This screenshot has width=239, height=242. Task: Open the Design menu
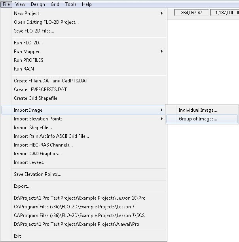coord(38,4)
